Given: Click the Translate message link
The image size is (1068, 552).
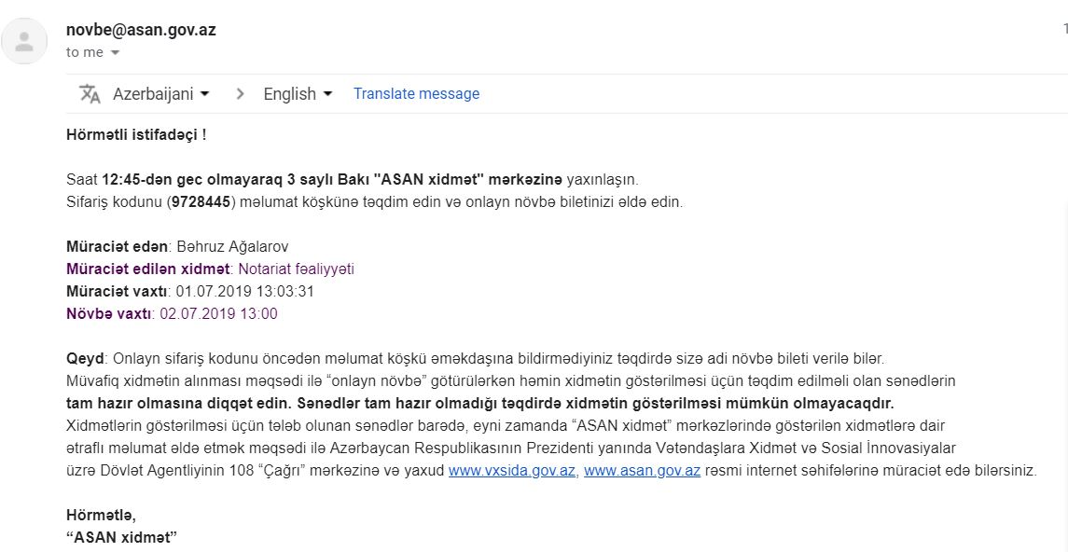Looking at the screenshot, I should coord(416,93).
